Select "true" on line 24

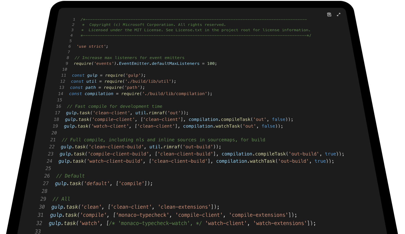320,161
